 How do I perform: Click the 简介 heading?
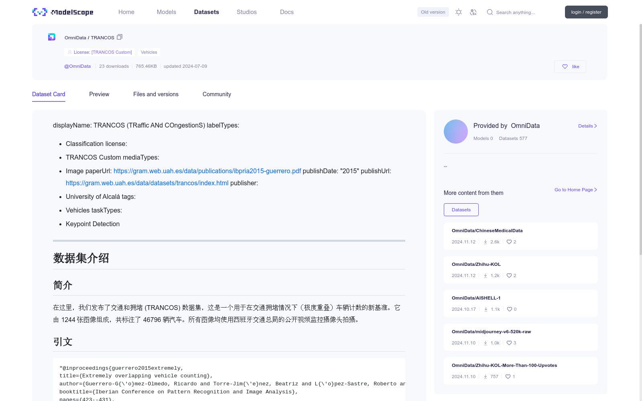(63, 285)
